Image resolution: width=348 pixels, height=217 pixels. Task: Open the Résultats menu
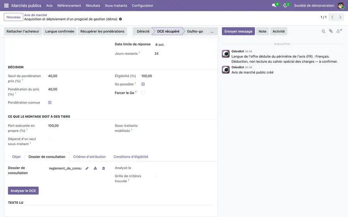(x=93, y=5)
